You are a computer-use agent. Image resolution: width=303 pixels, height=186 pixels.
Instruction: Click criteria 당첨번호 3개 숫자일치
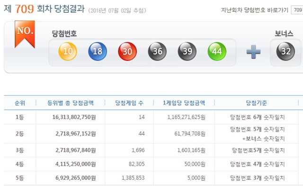coord(258,178)
